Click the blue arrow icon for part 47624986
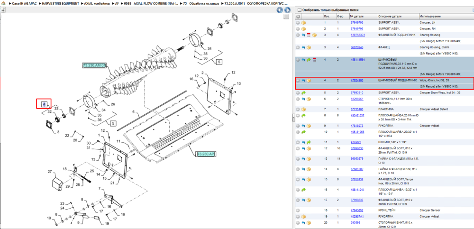Image resolution: width=474 pixels, height=229 pixels. tap(303, 81)
